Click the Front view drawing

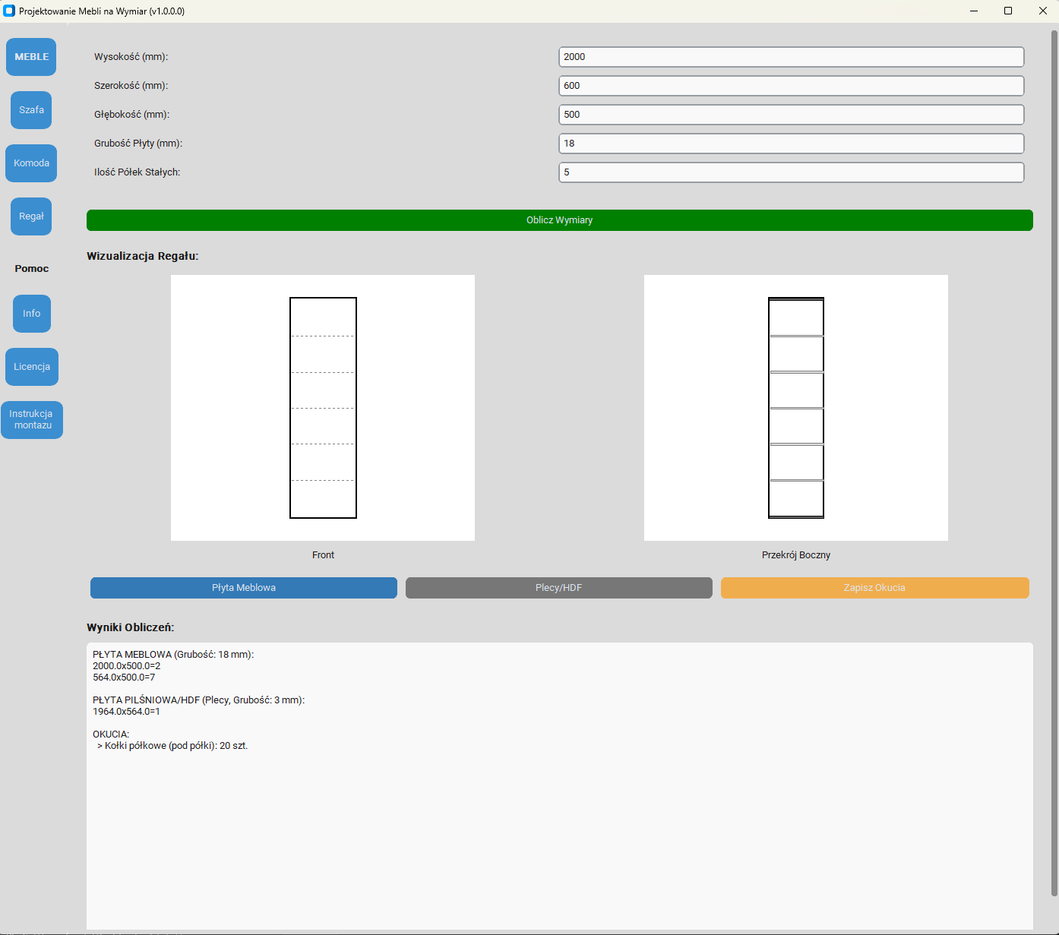[323, 408]
